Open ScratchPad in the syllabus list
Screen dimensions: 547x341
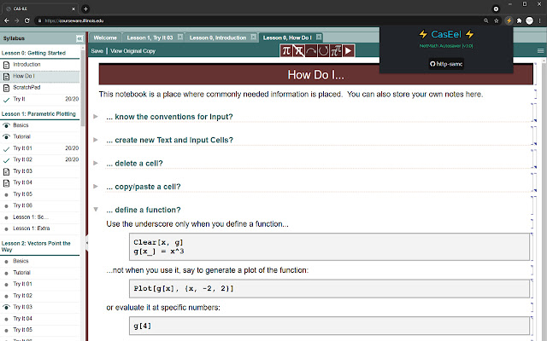(x=27, y=87)
